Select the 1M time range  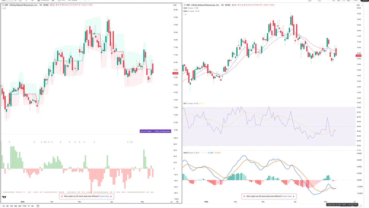click(x=11, y=206)
